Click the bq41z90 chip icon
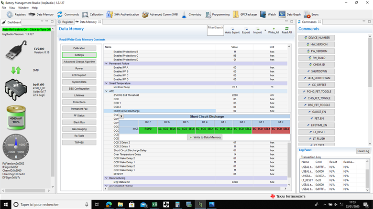Viewport: 373px width, 209px height. [x=16, y=90]
